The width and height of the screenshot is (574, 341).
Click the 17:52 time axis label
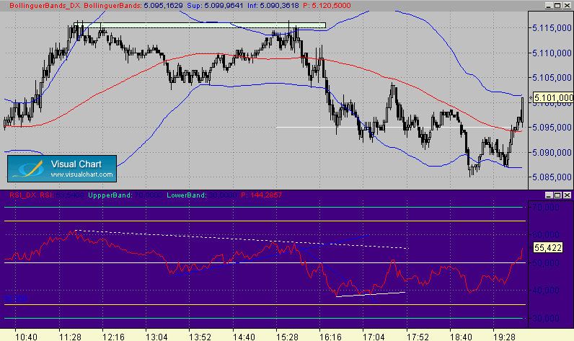(x=418, y=337)
